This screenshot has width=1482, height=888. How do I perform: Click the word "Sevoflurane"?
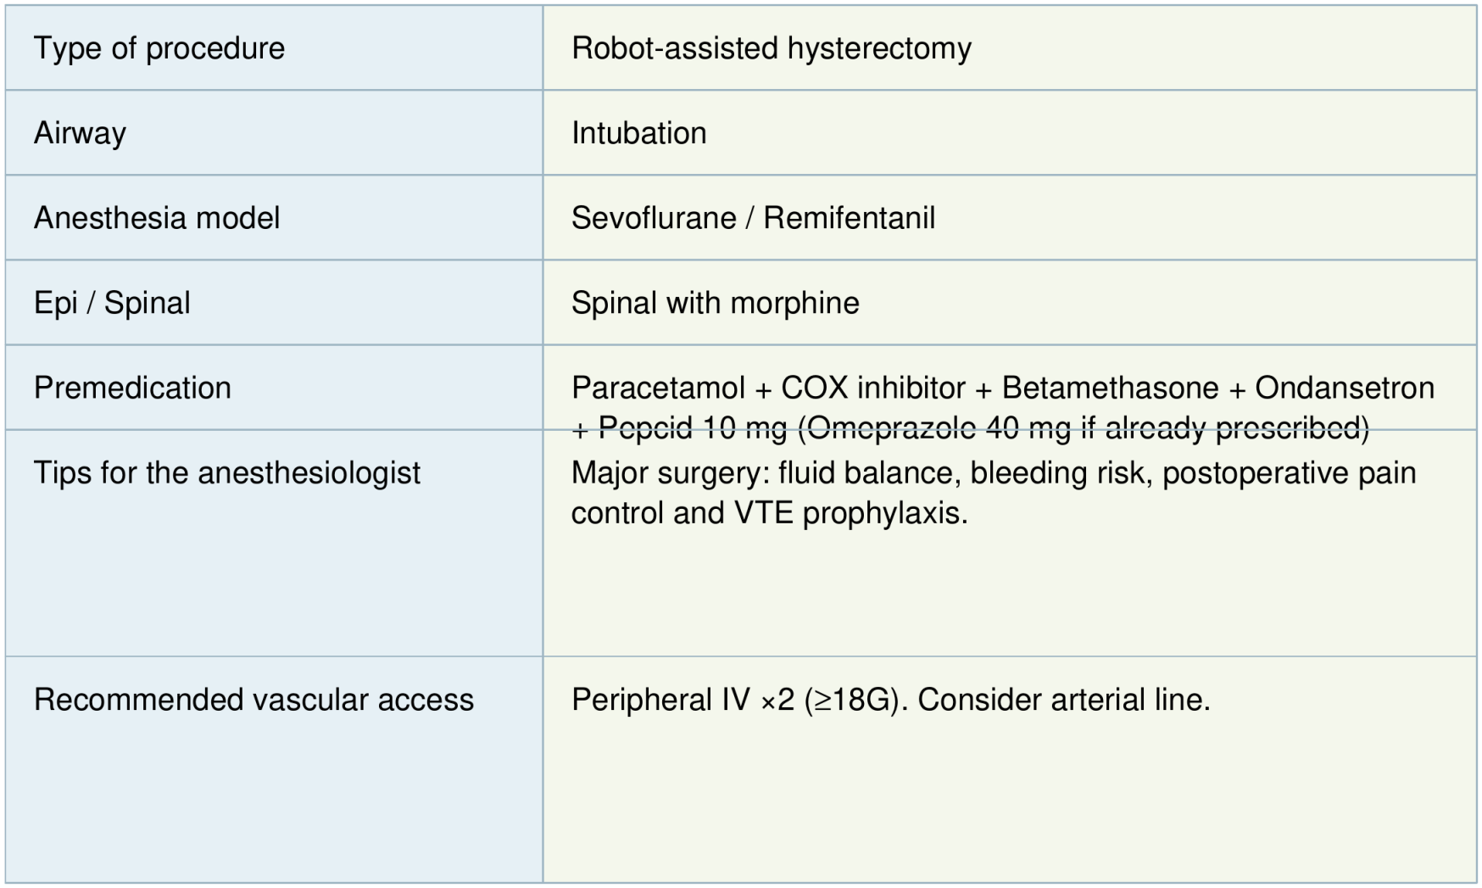[654, 218]
